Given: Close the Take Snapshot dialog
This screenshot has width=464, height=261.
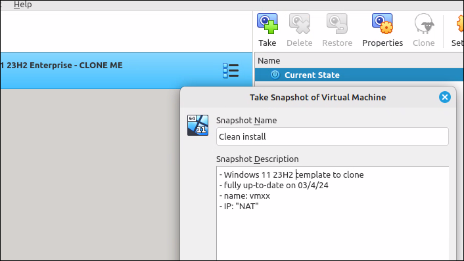Looking at the screenshot, I should coord(444,97).
